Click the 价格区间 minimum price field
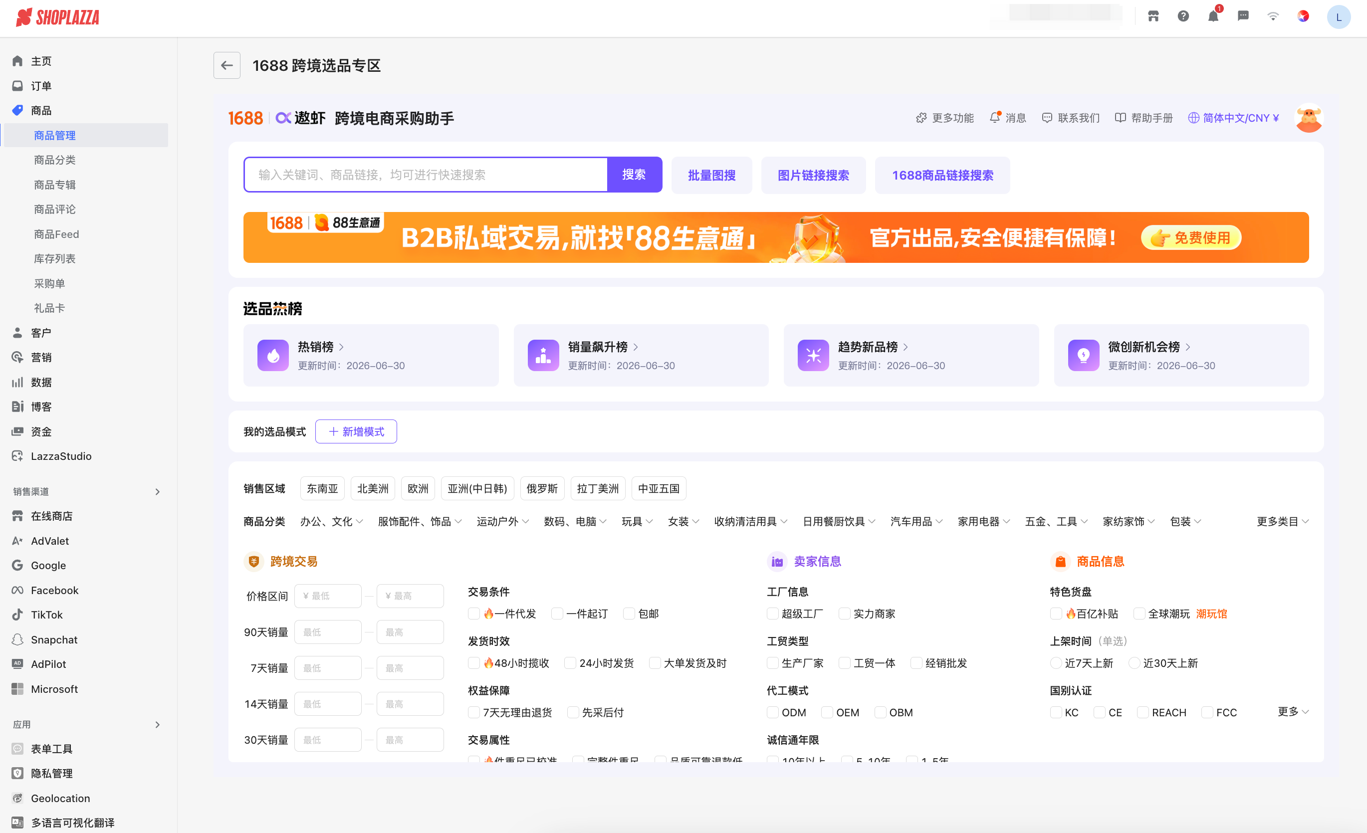This screenshot has width=1367, height=833. point(327,596)
